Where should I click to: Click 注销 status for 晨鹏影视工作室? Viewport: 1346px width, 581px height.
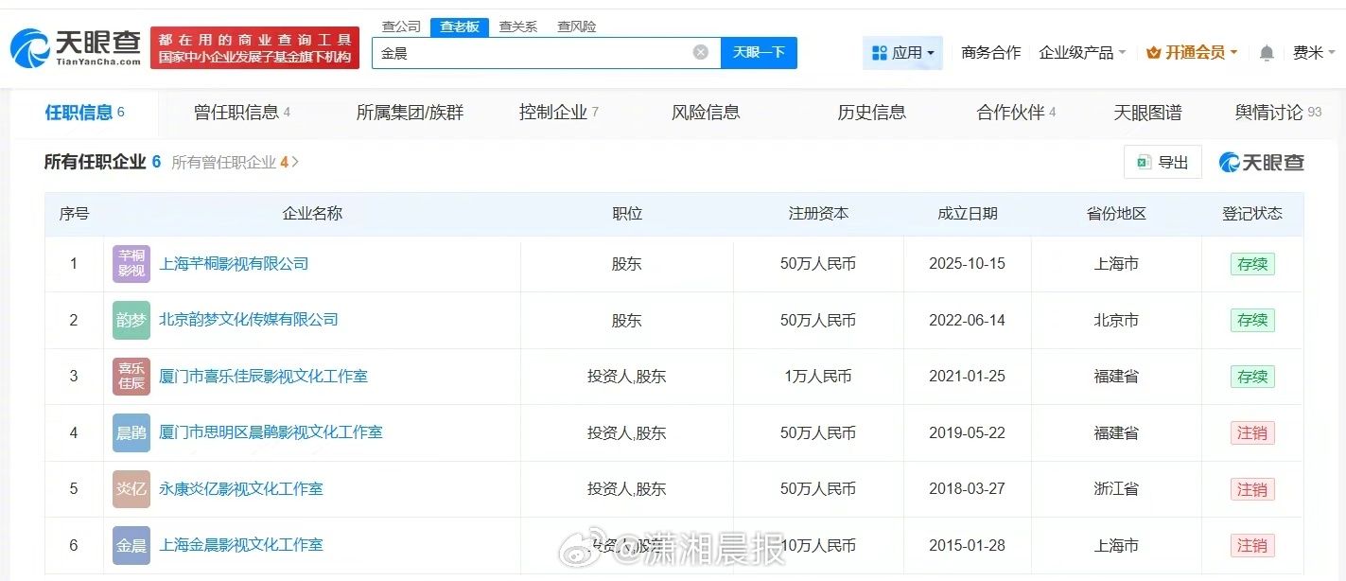[x=1252, y=432]
